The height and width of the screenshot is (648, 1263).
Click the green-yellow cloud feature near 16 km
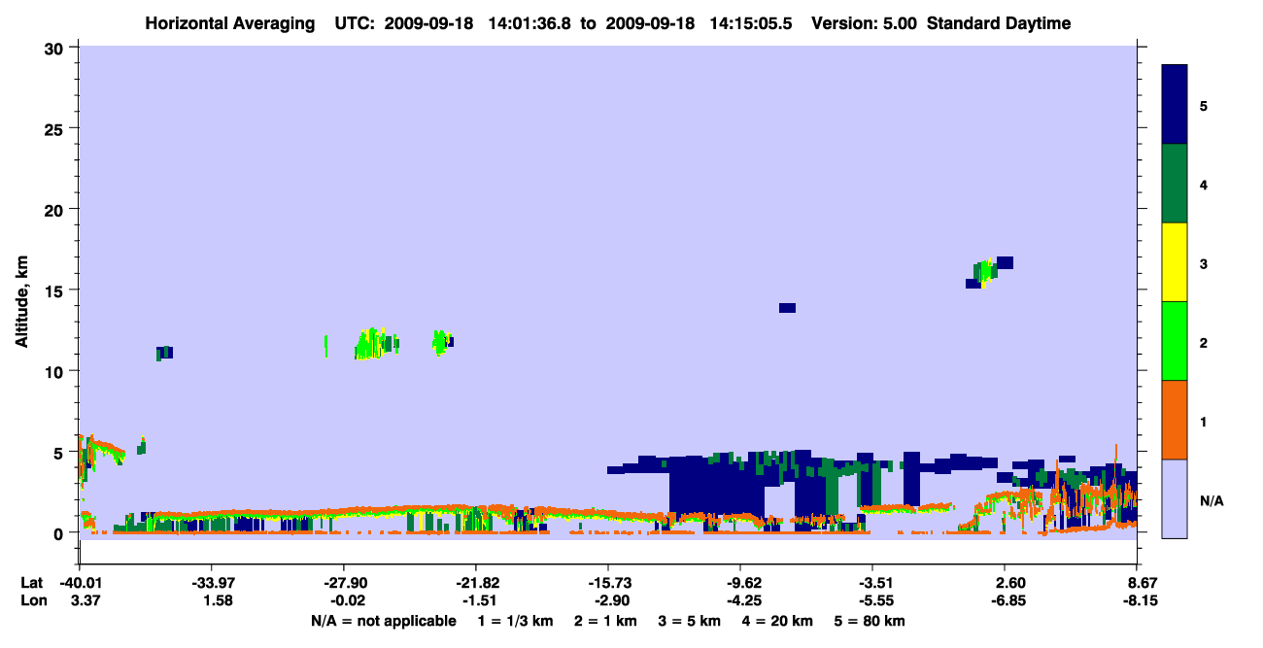pyautogui.click(x=983, y=273)
